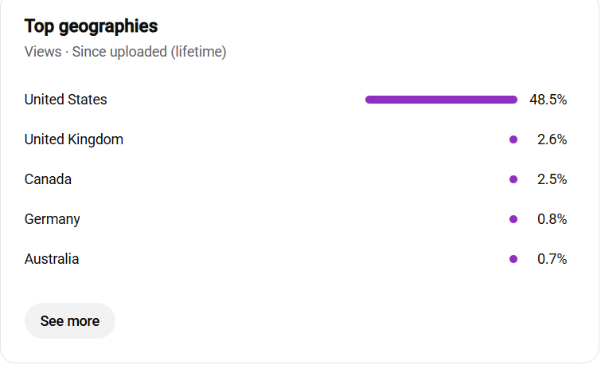Click the word Views in subtitle

coord(43,52)
